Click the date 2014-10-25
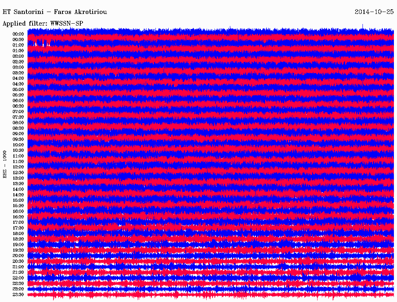397x302 pixels. tap(374, 12)
